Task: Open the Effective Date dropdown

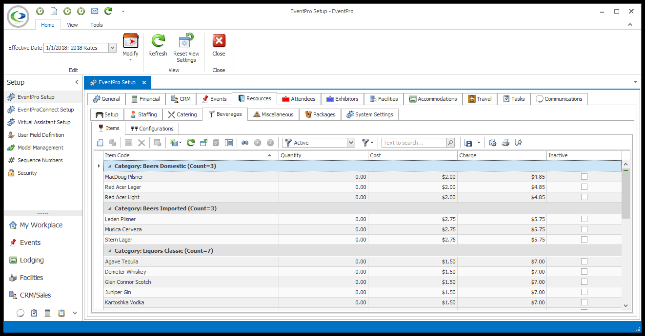Action: click(112, 48)
